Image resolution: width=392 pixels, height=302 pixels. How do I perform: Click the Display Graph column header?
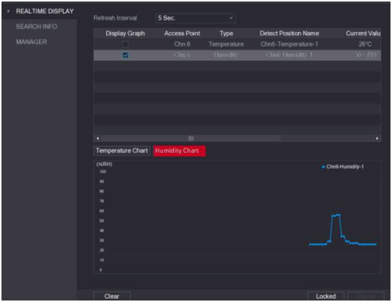[125, 33]
